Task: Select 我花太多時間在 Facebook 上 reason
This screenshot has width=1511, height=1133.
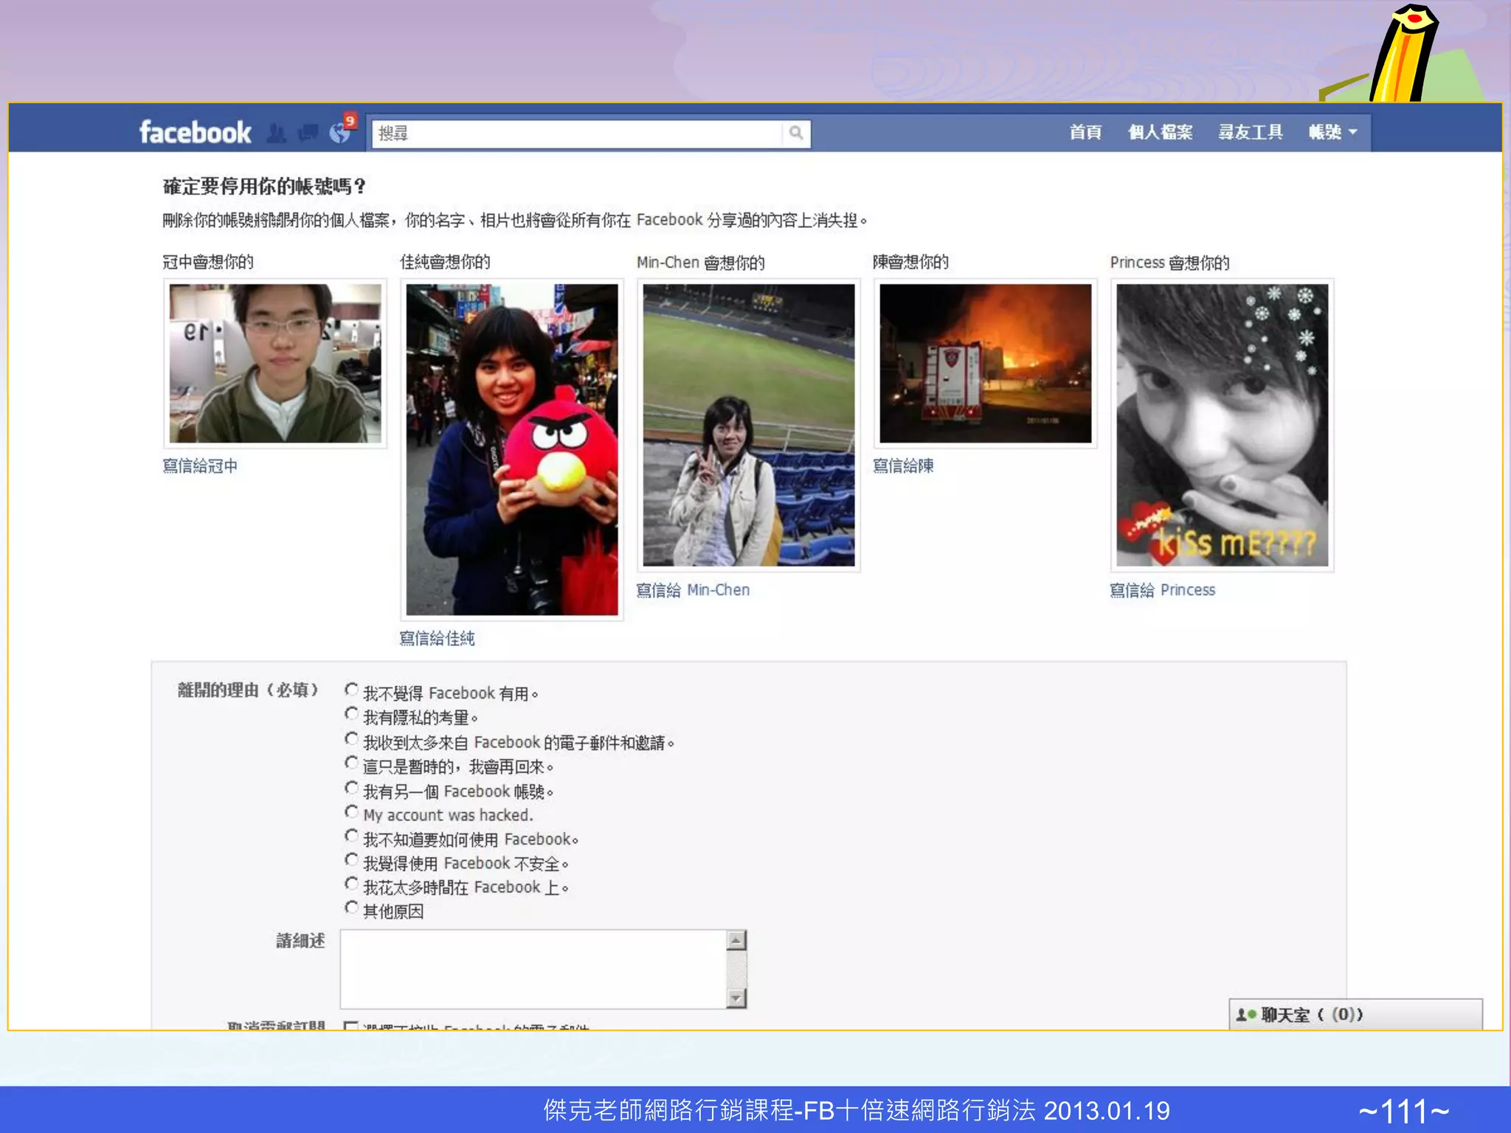Action: [x=351, y=884]
